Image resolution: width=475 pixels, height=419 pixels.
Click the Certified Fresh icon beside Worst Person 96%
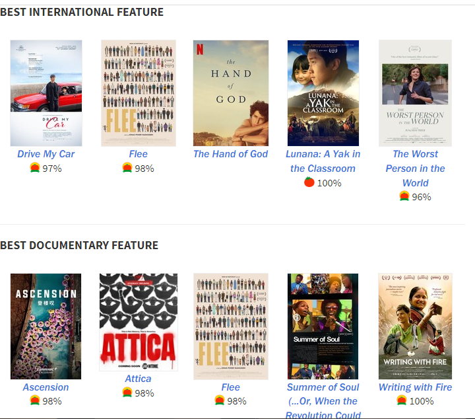click(404, 196)
